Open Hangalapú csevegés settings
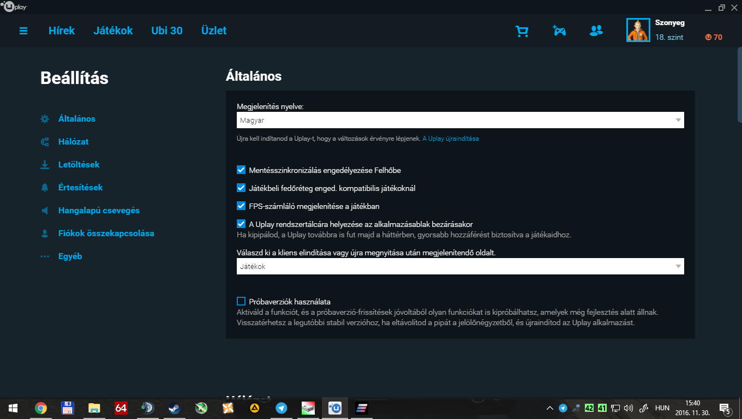The height and width of the screenshot is (419, 742). point(99,211)
